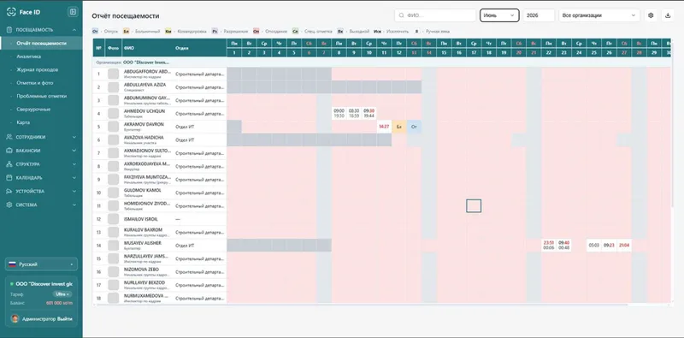Click the Face ID logo icon

pos(11,12)
